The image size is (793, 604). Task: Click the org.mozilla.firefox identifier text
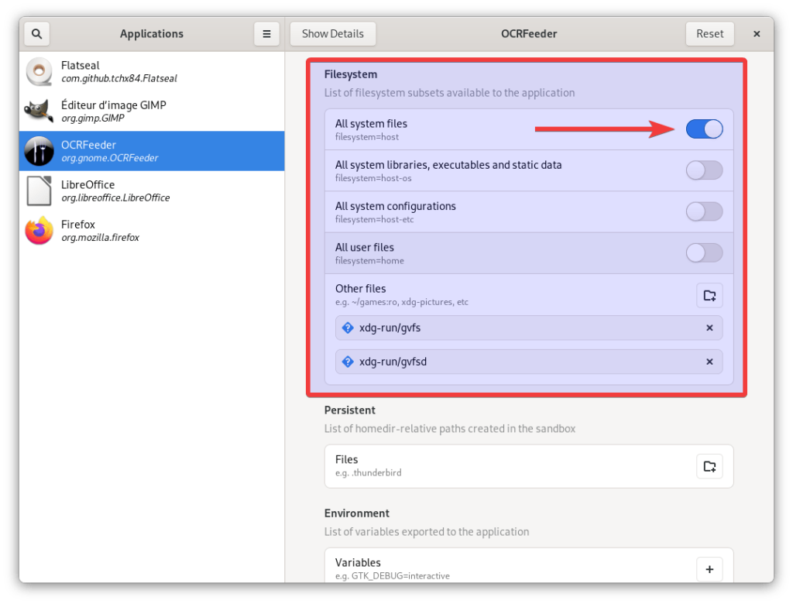[100, 238]
